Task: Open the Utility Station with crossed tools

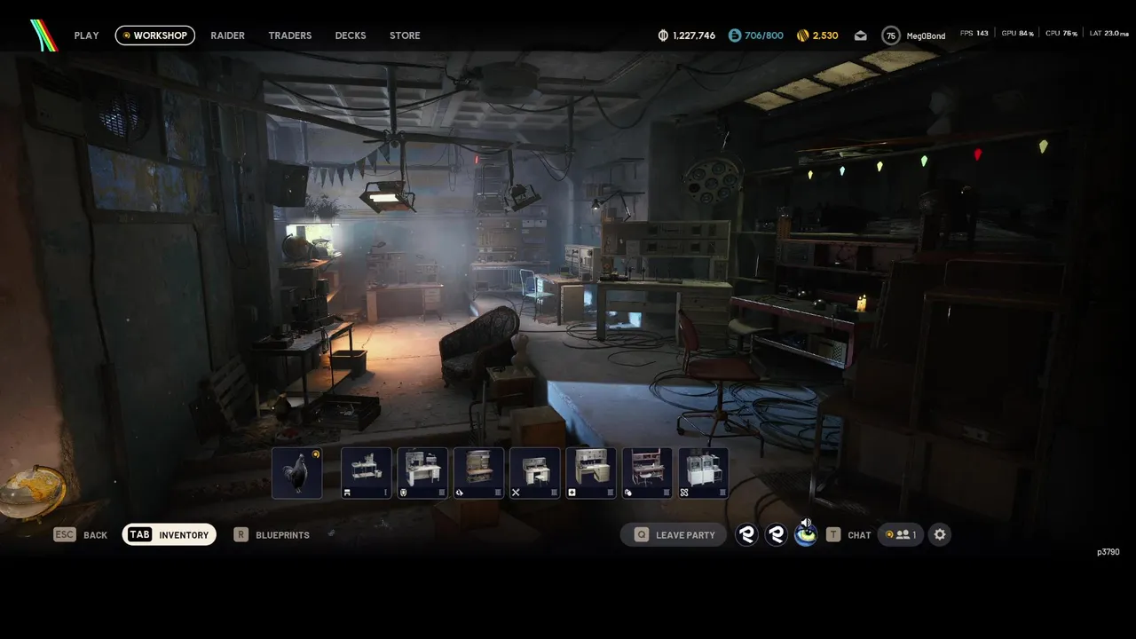Action: point(535,473)
